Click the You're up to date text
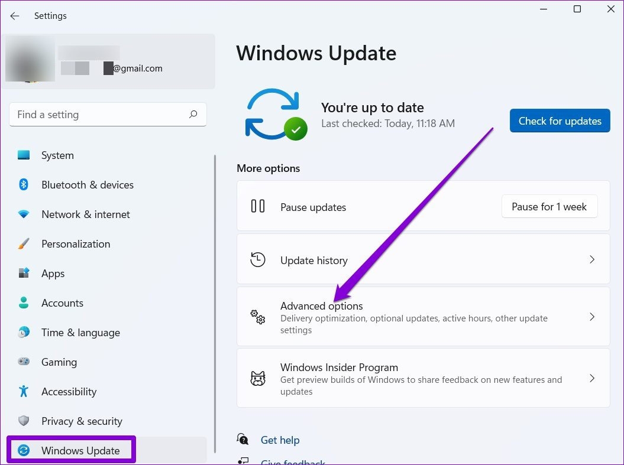The width and height of the screenshot is (624, 465). [x=373, y=108]
